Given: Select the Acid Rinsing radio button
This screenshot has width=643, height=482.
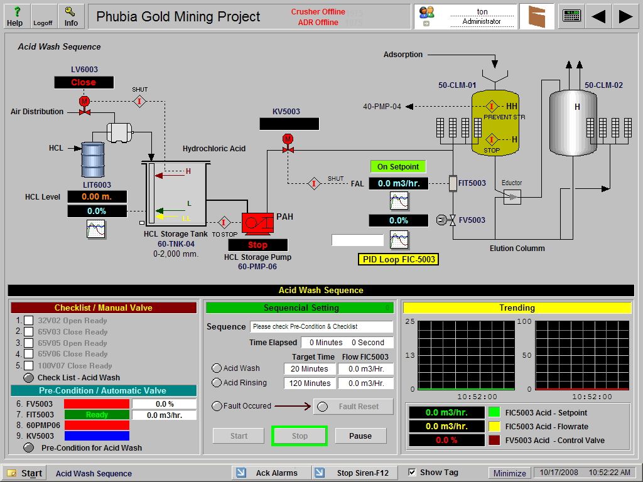Looking at the screenshot, I should tap(215, 383).
